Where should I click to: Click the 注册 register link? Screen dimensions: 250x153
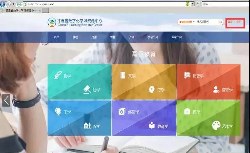pyautogui.click(x=238, y=22)
